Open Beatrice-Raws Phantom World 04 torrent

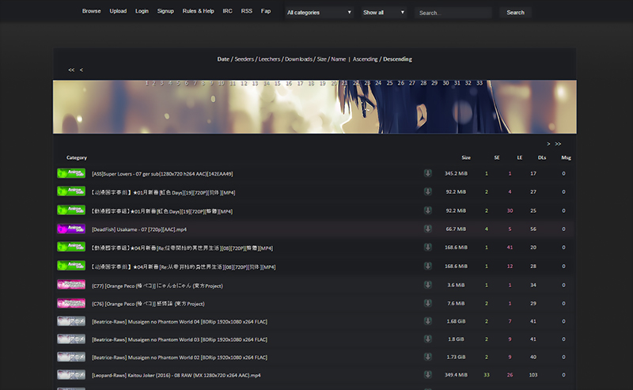(180, 322)
